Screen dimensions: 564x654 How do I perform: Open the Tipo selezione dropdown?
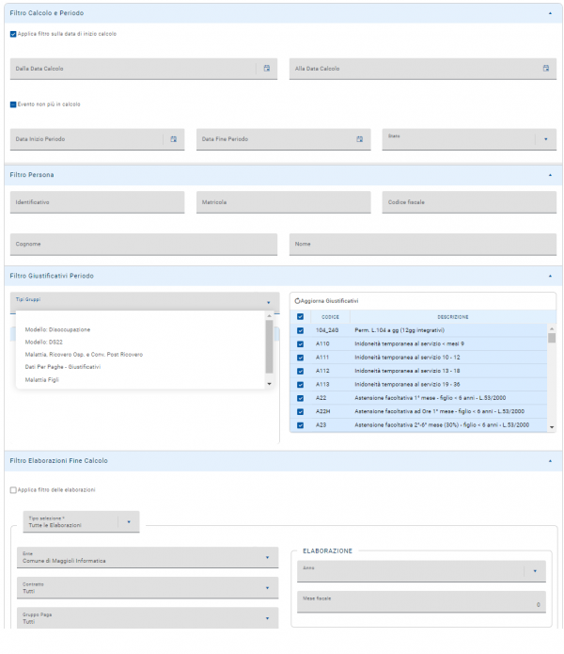(129, 522)
